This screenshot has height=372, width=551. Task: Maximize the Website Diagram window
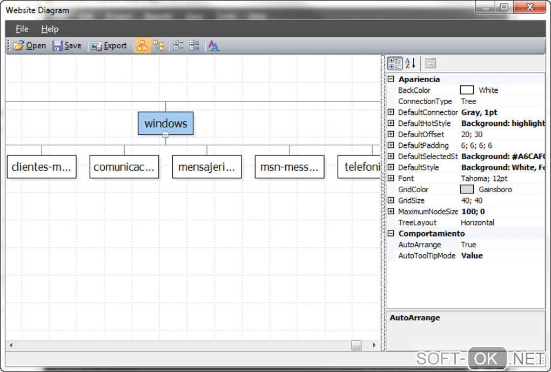(x=504, y=7)
